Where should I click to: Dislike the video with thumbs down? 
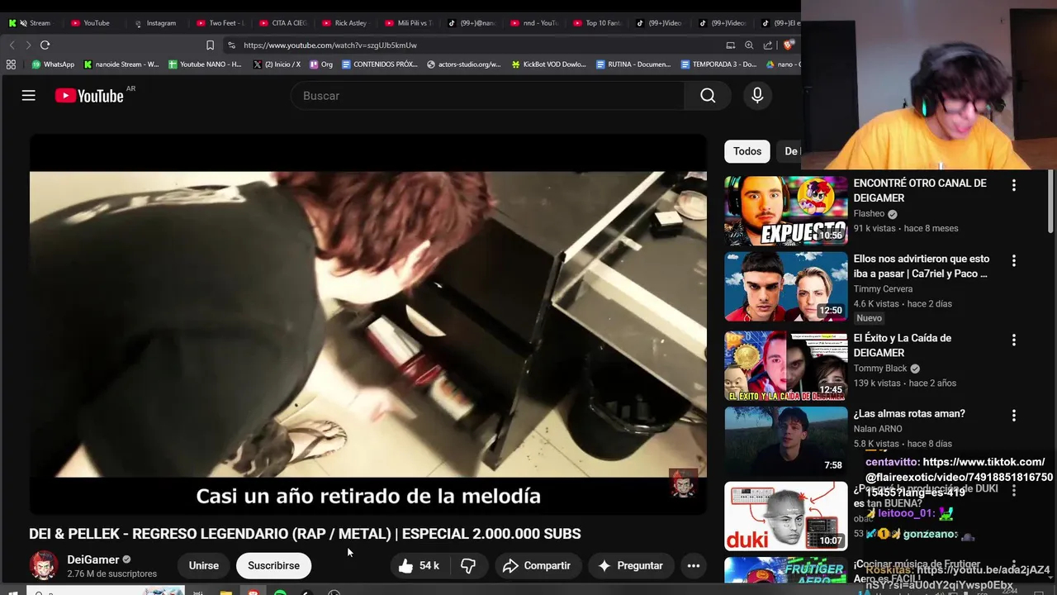click(x=468, y=565)
